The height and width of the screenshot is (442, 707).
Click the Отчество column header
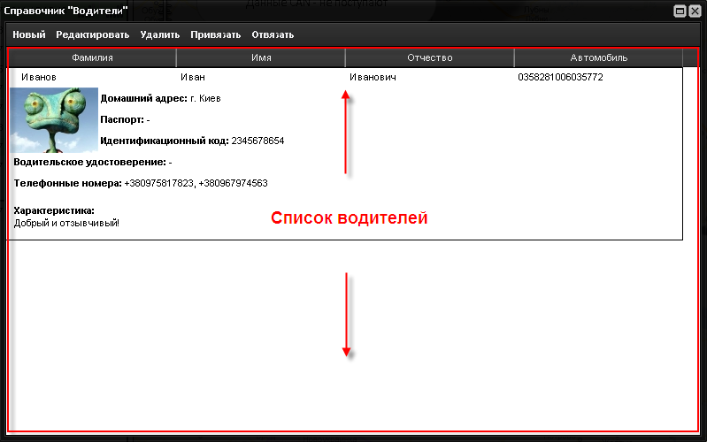pyautogui.click(x=429, y=57)
